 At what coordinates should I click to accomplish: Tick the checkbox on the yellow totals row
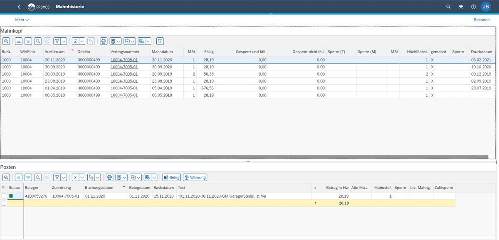(4, 203)
